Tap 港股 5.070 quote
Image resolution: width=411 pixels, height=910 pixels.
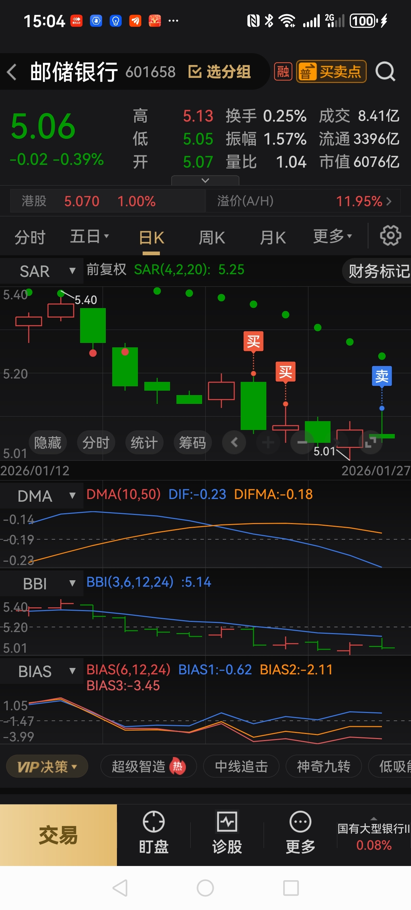click(107, 201)
